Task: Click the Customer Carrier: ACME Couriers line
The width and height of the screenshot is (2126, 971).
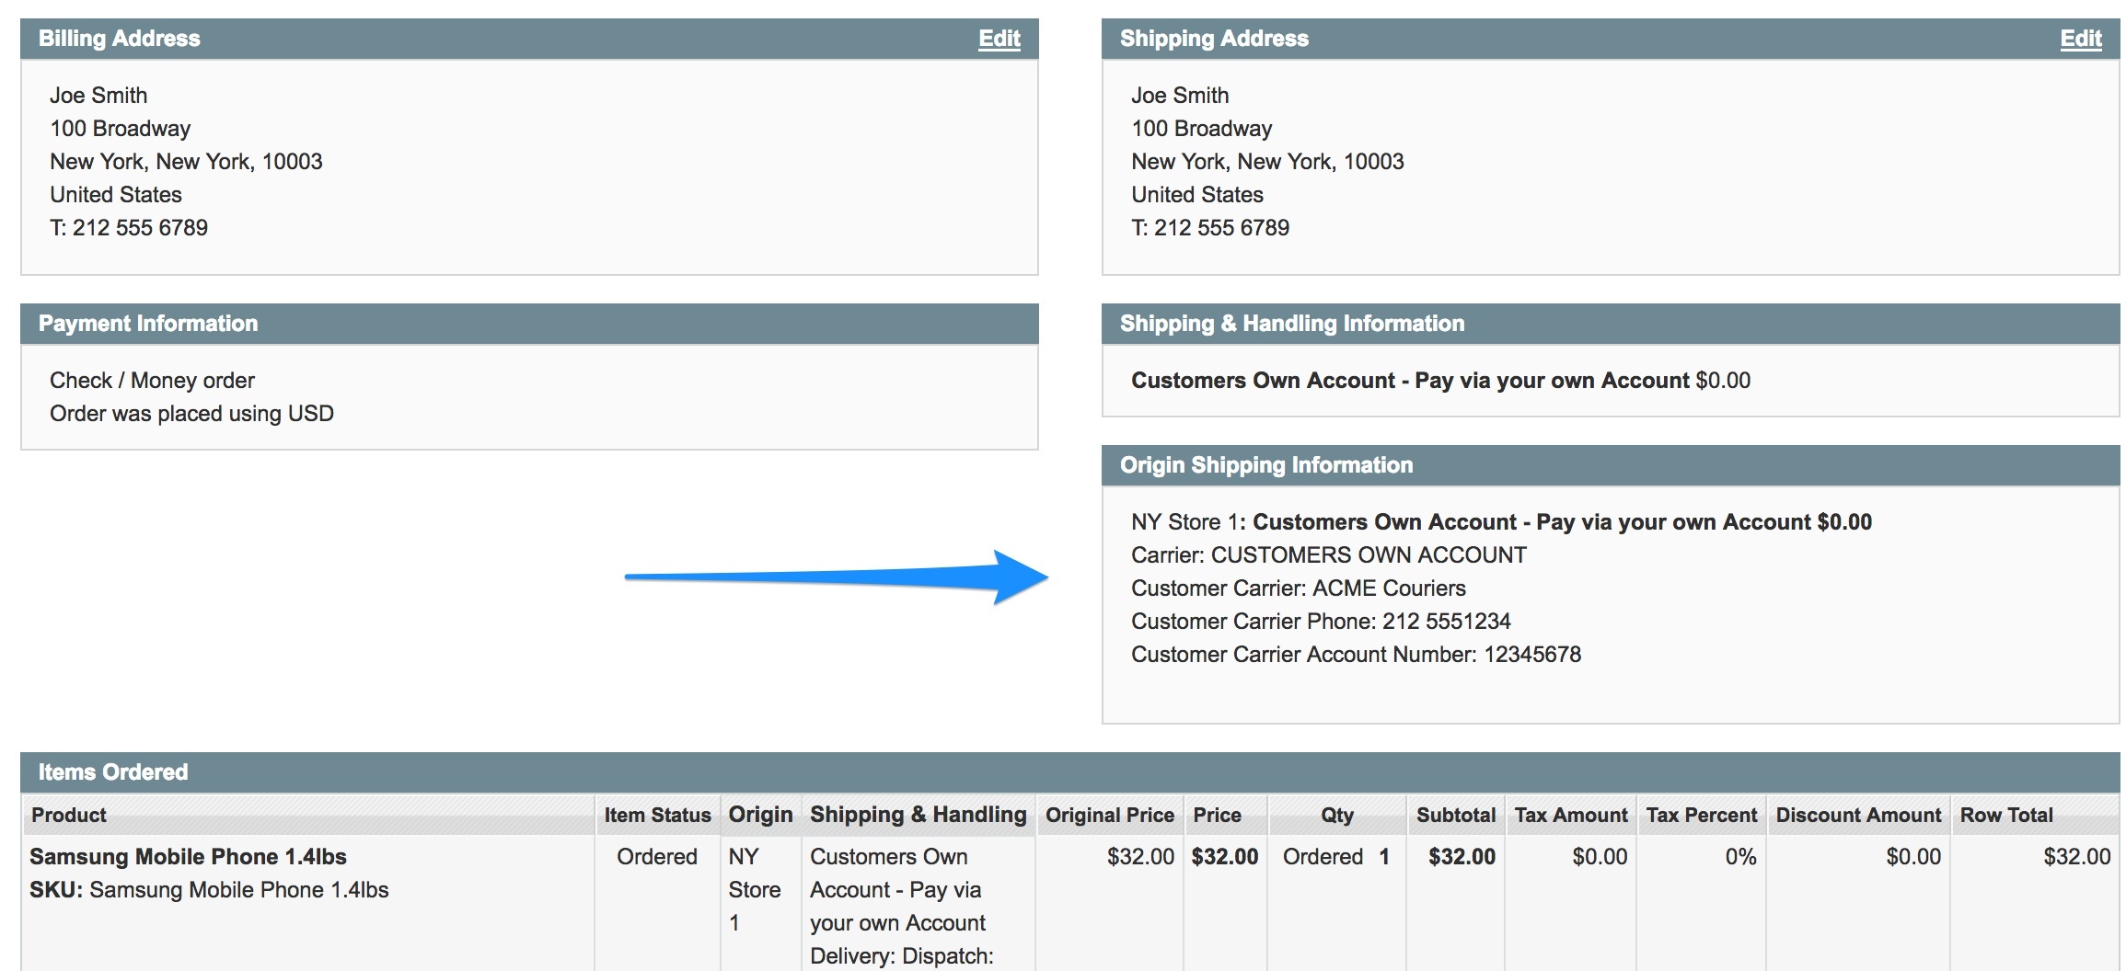Action: 1298,588
